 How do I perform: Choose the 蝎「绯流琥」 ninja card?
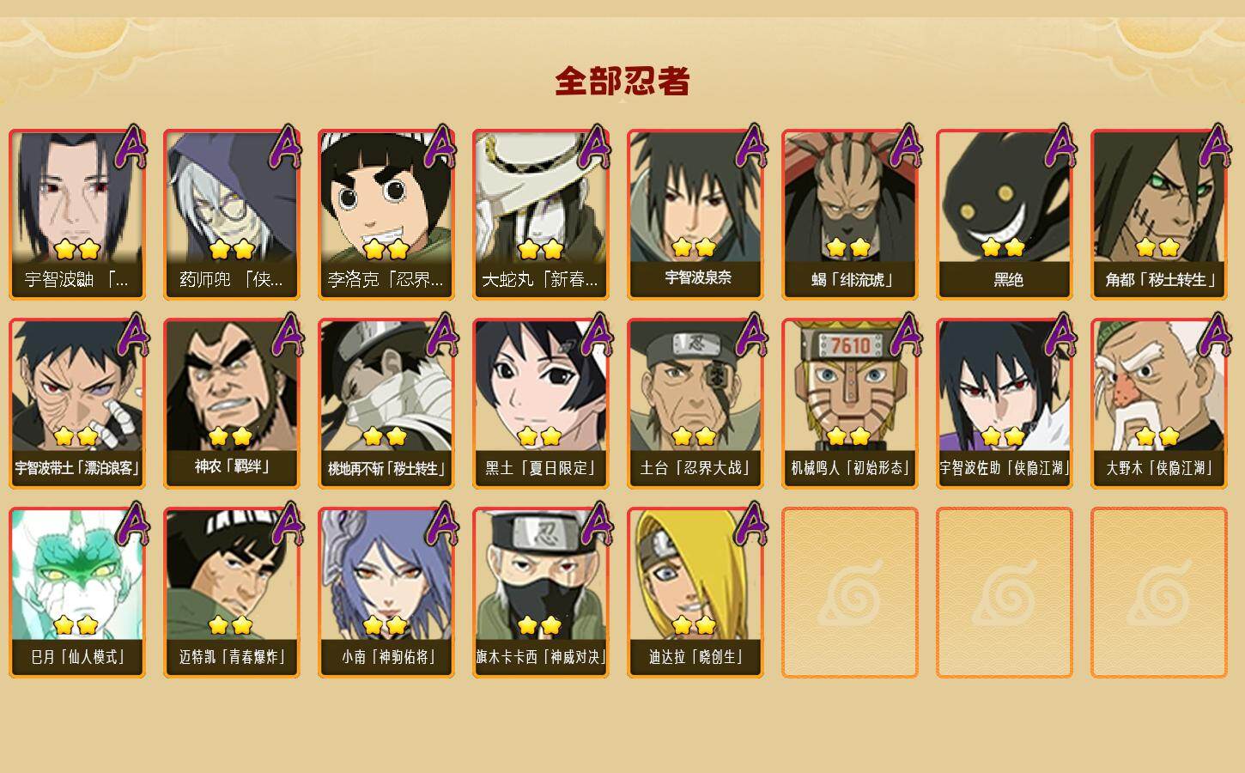(850, 214)
